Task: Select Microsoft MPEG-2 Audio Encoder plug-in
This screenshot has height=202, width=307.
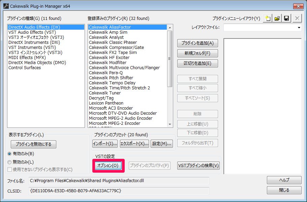Action: (128, 118)
